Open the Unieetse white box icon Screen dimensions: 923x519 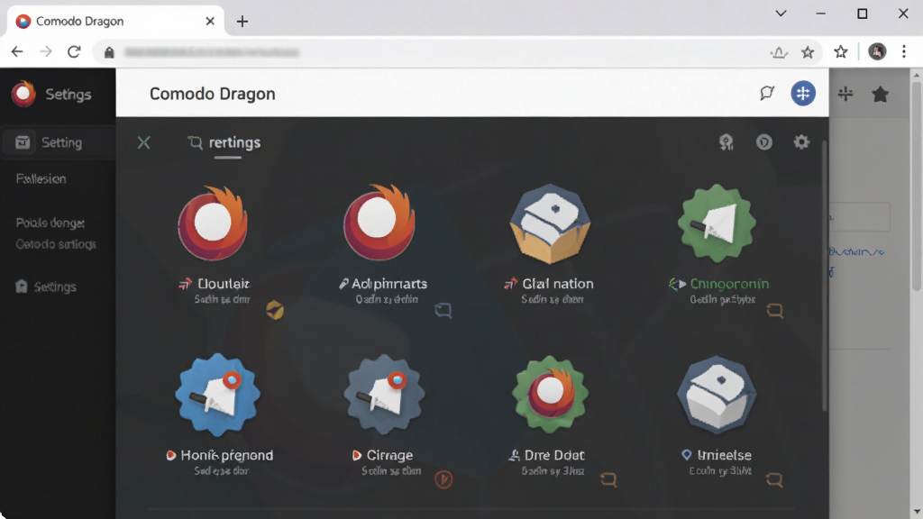717,395
